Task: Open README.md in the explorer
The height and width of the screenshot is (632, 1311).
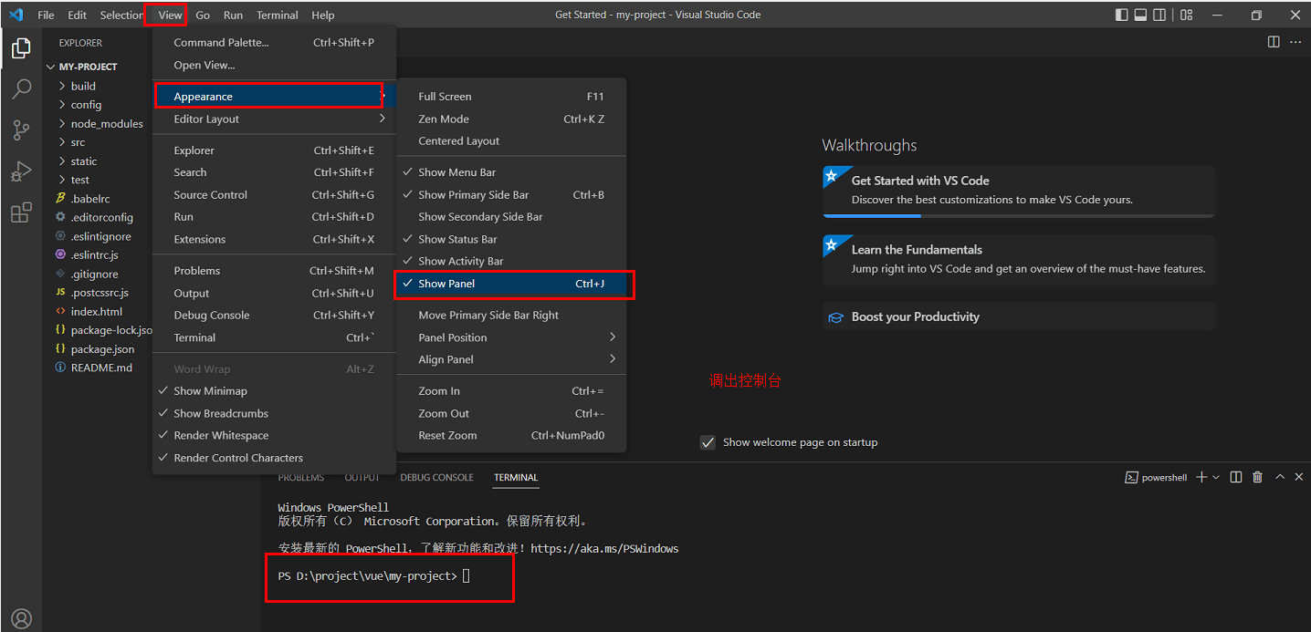Action: tap(101, 368)
